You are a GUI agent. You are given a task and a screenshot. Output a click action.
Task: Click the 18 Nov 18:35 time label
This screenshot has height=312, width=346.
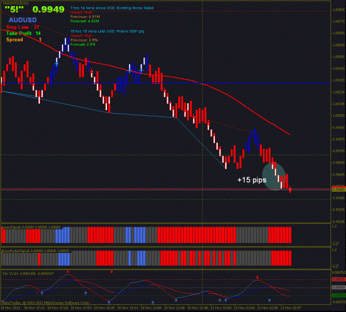(105, 308)
